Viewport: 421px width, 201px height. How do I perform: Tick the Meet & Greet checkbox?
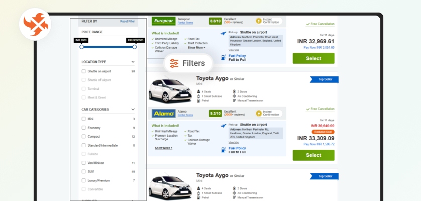[x=83, y=97]
